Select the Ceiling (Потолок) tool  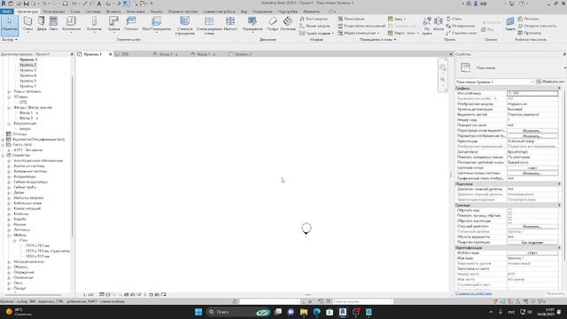pos(131,24)
